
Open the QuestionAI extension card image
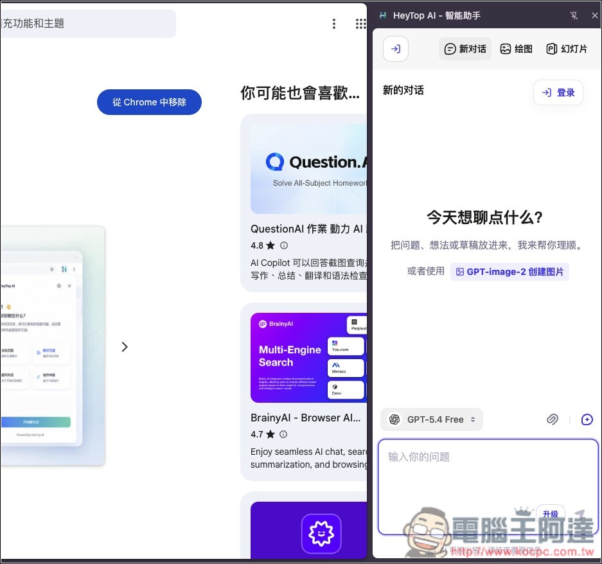pos(308,169)
